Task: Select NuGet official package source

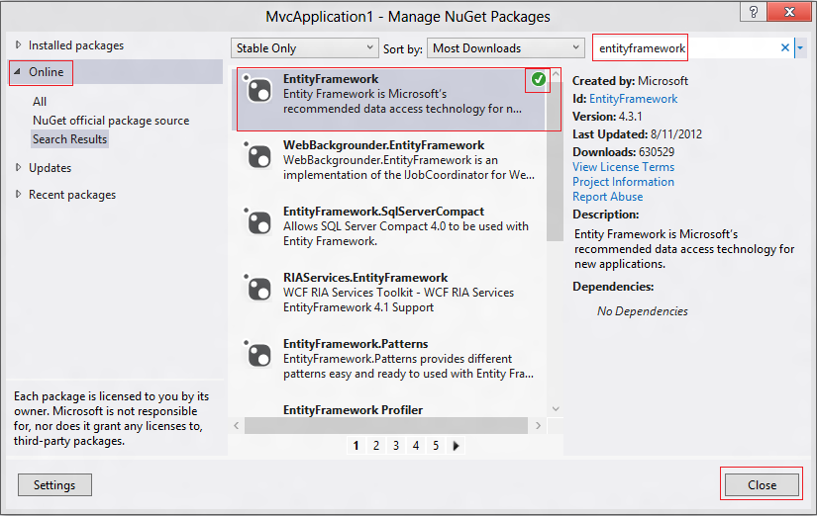Action: 110,121
